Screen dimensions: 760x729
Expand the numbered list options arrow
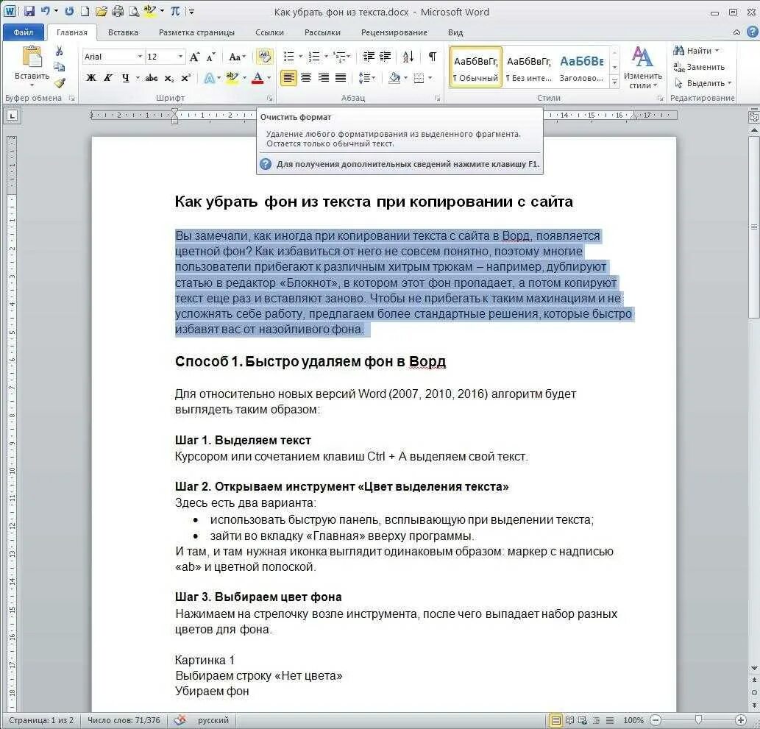pos(326,57)
